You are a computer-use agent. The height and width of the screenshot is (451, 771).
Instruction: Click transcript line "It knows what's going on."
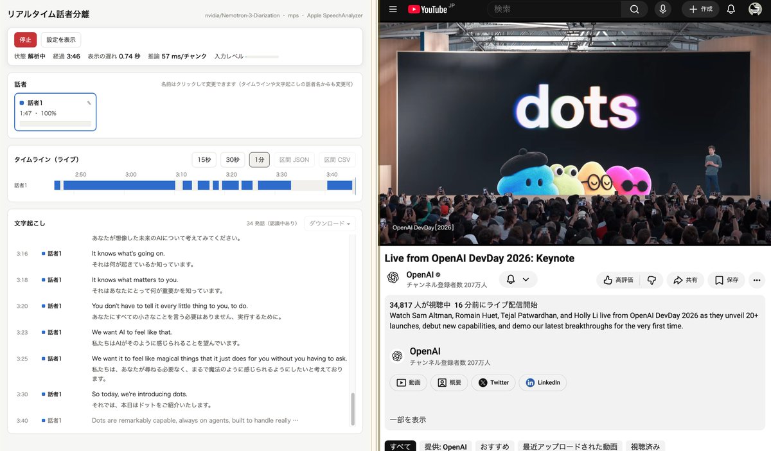coord(128,254)
